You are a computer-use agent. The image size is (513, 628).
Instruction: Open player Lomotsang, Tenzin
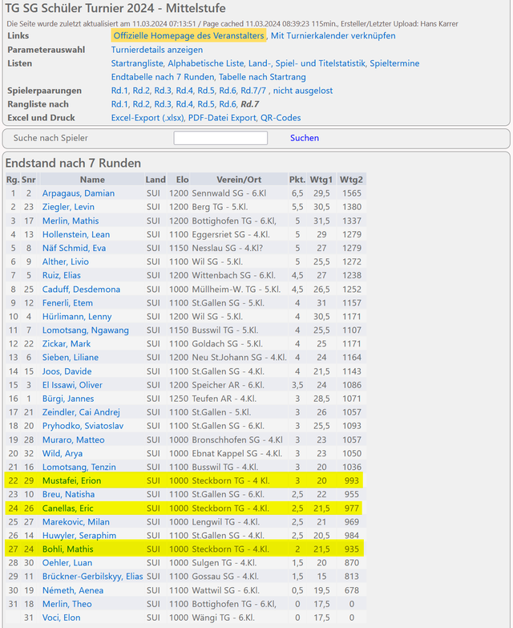coord(79,467)
